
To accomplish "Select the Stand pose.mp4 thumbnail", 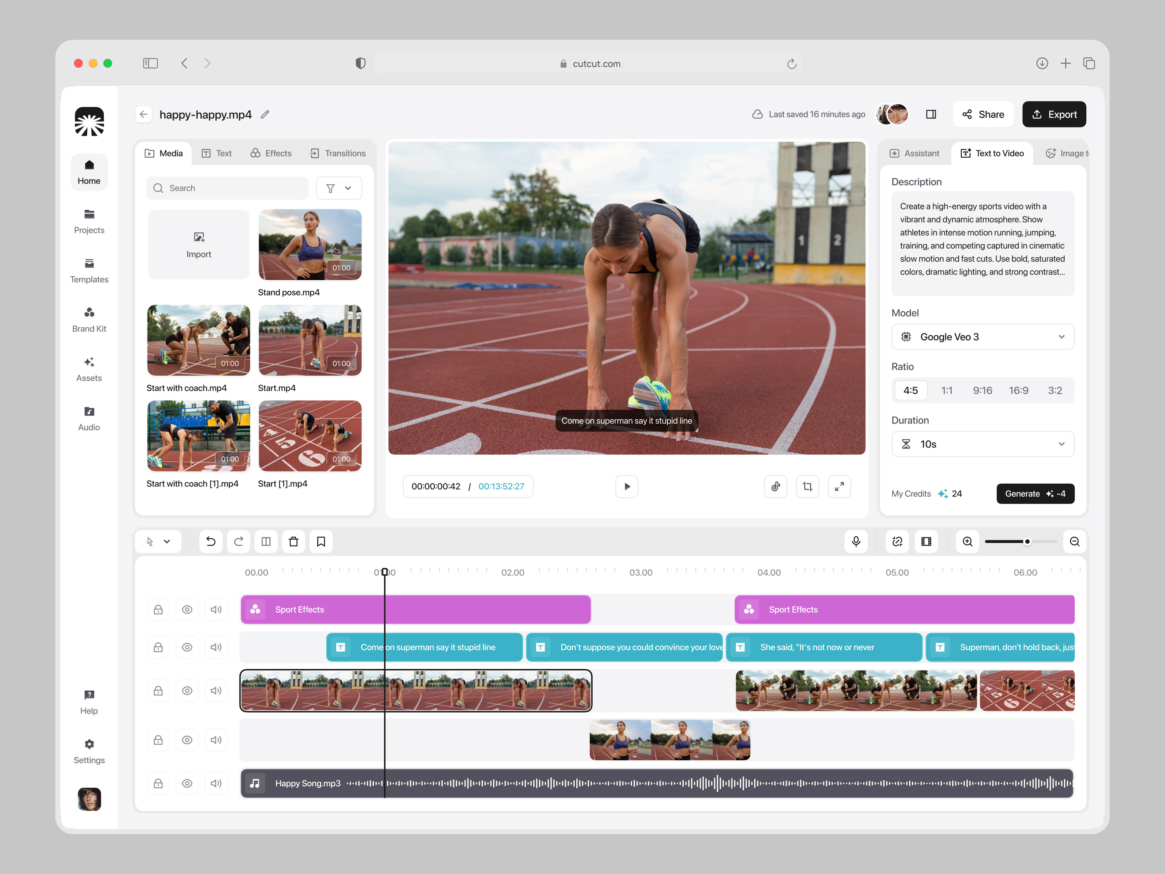I will pyautogui.click(x=310, y=244).
